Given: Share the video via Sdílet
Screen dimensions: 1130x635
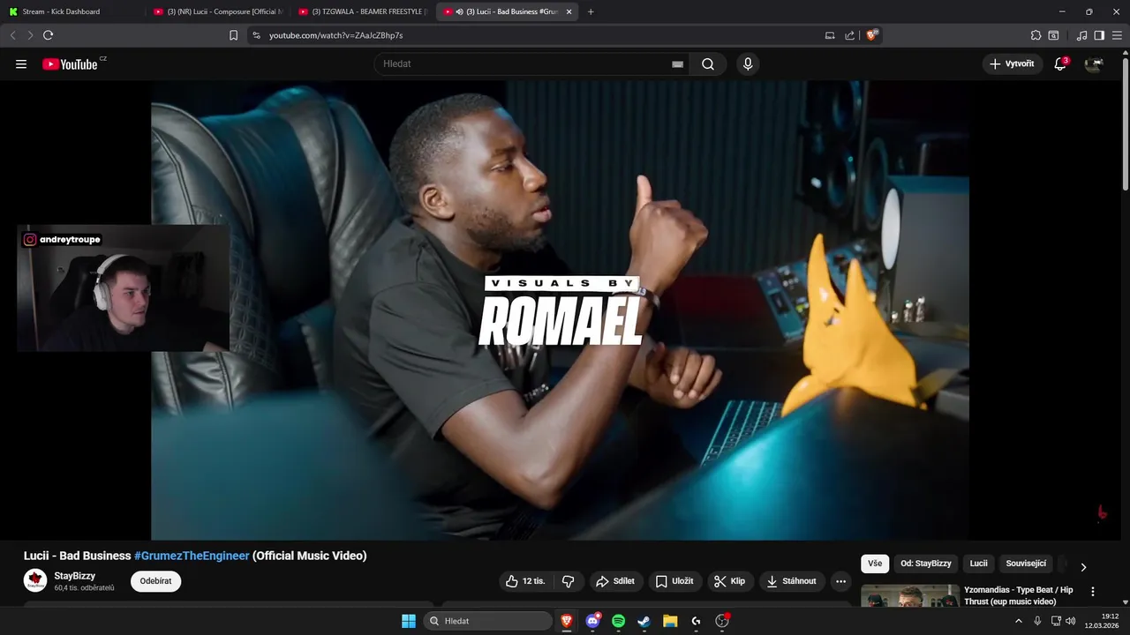Looking at the screenshot, I should [615, 581].
